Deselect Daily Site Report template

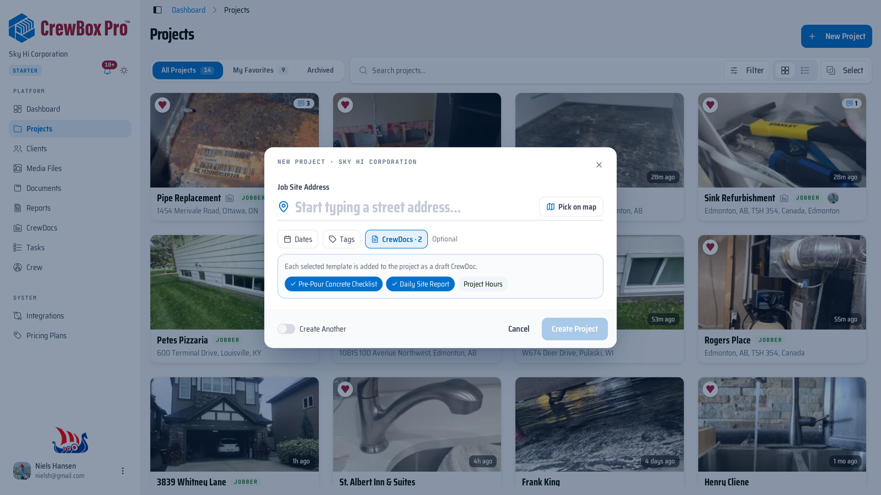(420, 284)
